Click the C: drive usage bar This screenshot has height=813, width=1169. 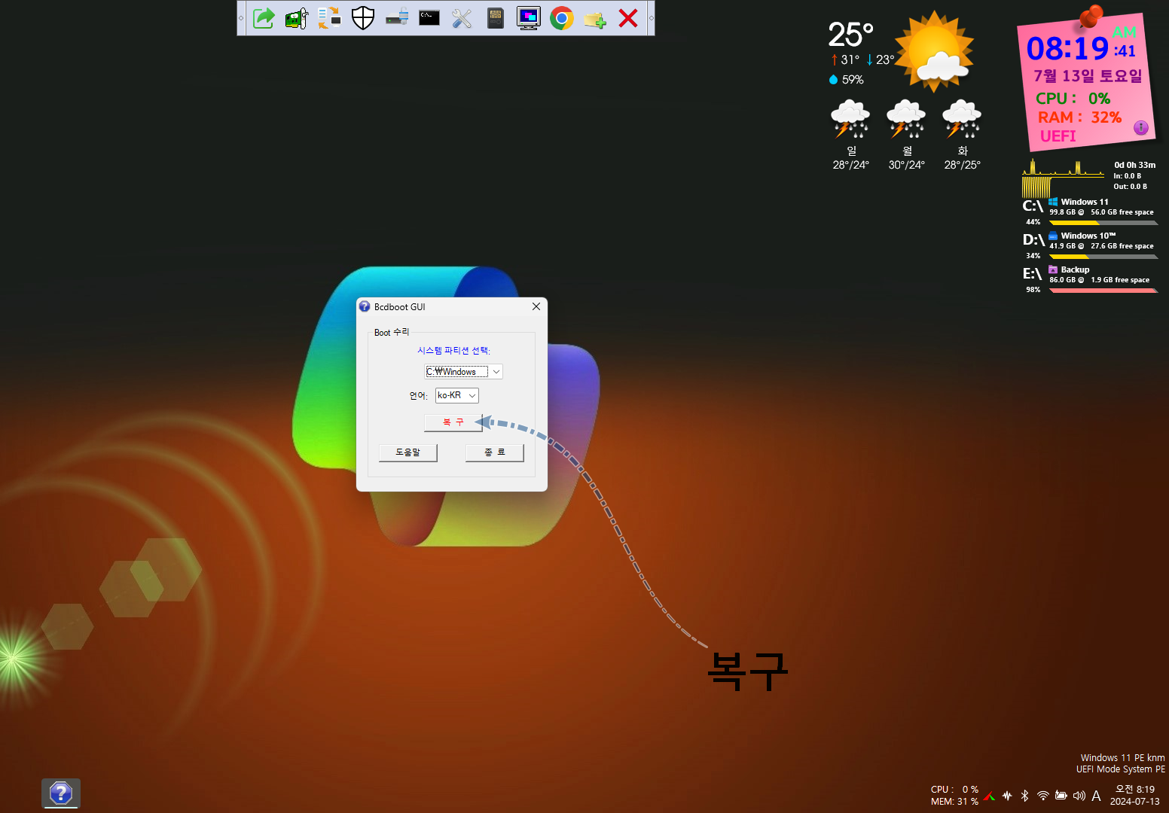[1103, 223]
